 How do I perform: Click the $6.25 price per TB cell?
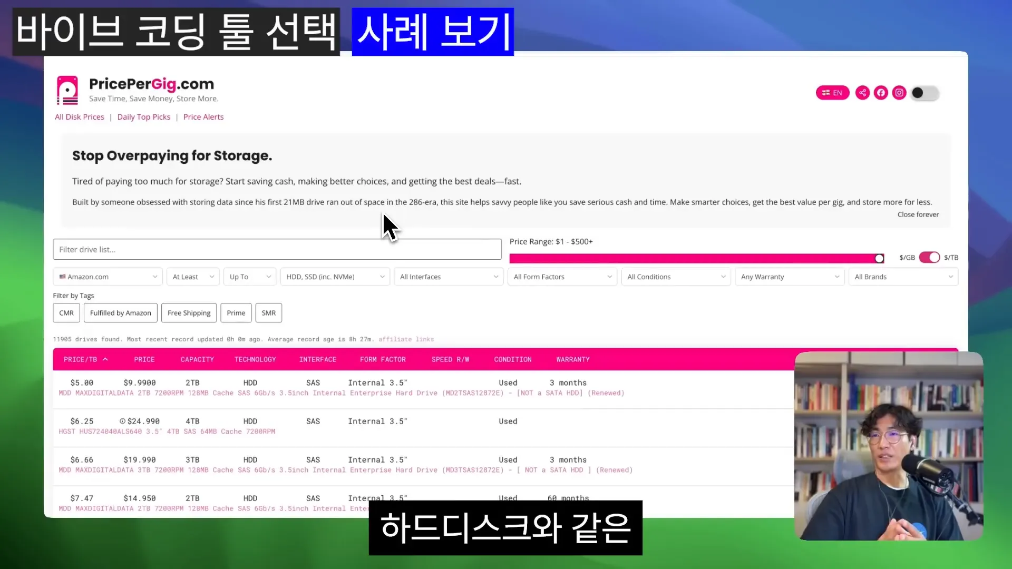(82, 421)
